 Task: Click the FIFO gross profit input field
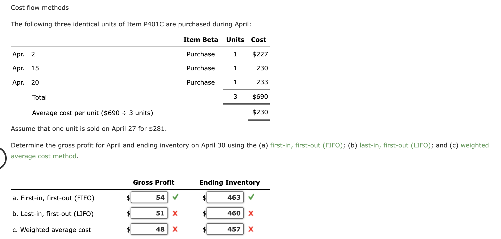point(149,198)
